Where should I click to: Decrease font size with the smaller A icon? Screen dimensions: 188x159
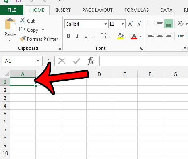[x=139, y=24]
